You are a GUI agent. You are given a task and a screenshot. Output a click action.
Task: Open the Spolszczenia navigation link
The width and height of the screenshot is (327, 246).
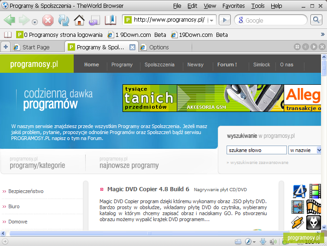click(159, 64)
